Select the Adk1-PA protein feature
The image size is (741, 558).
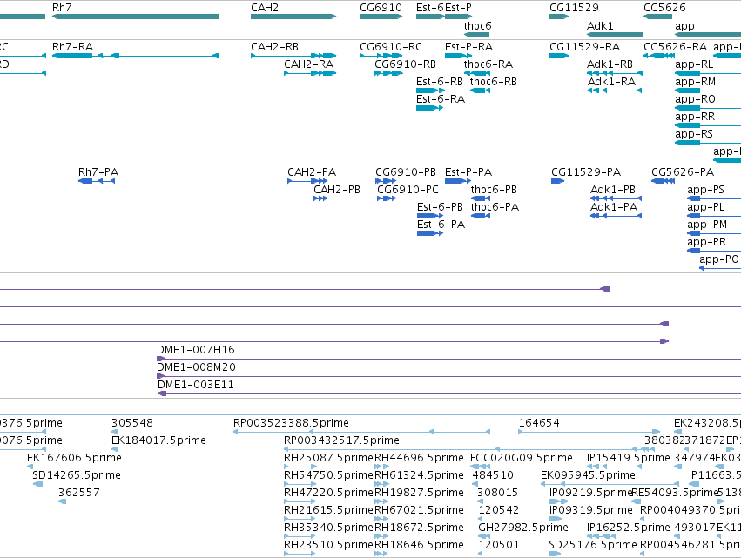point(616,216)
